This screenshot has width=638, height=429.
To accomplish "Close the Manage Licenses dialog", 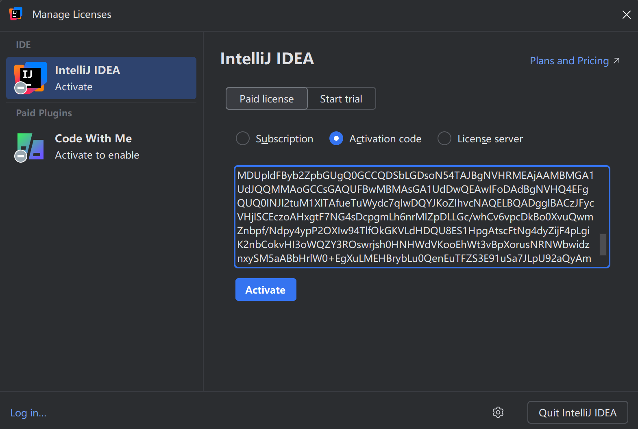I will pos(626,15).
